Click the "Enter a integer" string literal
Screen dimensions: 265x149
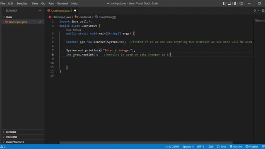click(117, 50)
